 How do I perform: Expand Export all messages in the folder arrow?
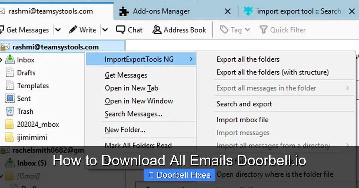[x=347, y=88]
